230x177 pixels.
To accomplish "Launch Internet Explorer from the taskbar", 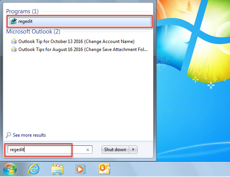I will (x=34, y=169).
